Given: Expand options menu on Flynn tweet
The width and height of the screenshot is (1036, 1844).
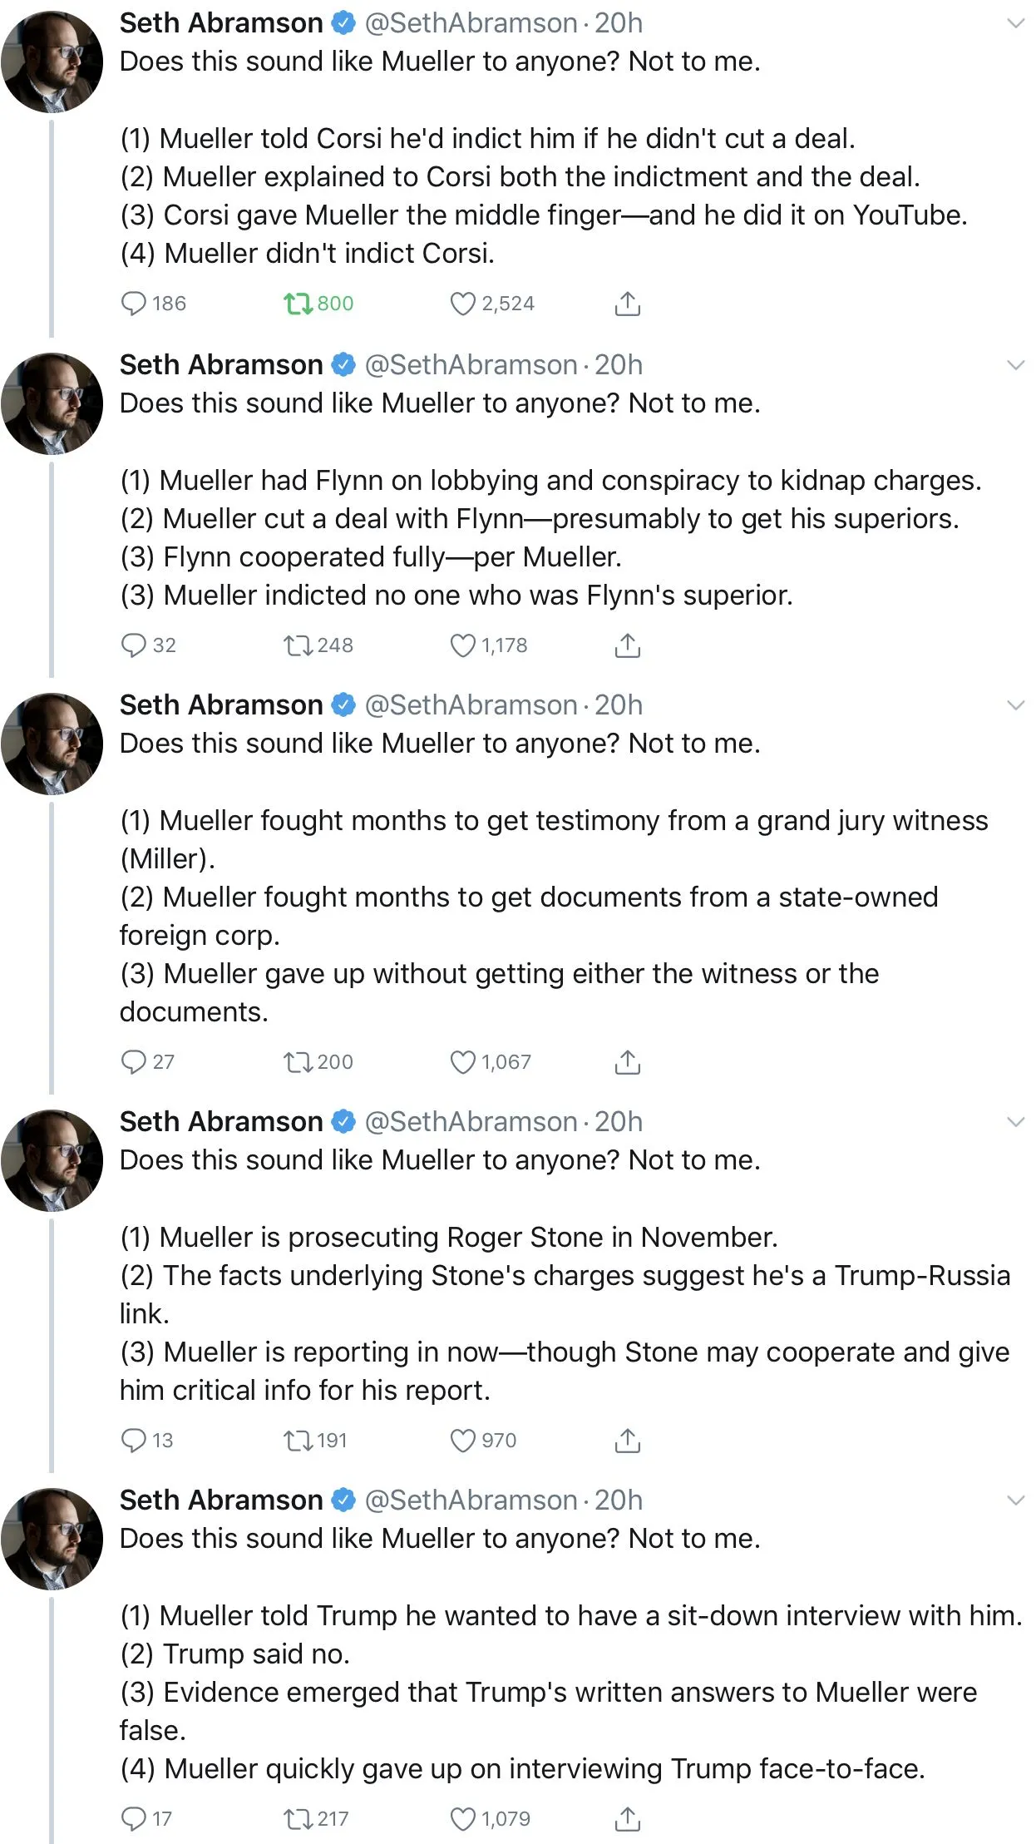Looking at the screenshot, I should tap(1015, 365).
